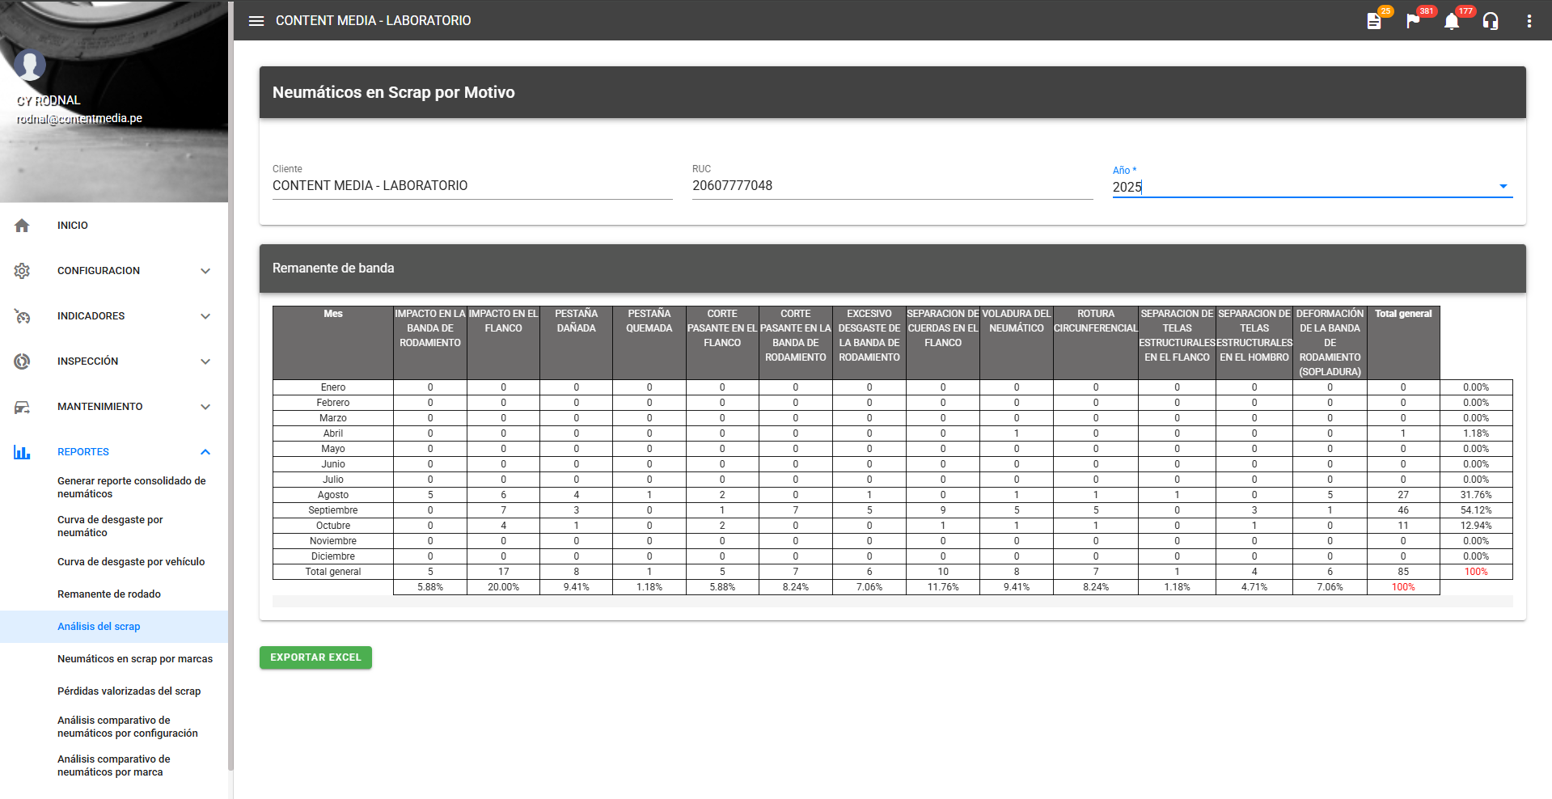This screenshot has width=1552, height=799.
Task: Click the Exportar Excel button
Action: pyautogui.click(x=315, y=657)
